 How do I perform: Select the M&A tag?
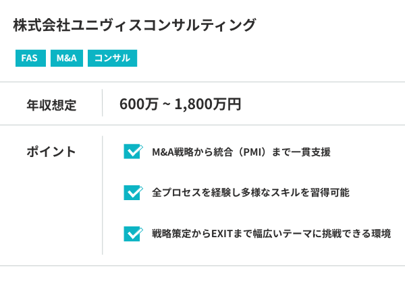tap(66, 59)
